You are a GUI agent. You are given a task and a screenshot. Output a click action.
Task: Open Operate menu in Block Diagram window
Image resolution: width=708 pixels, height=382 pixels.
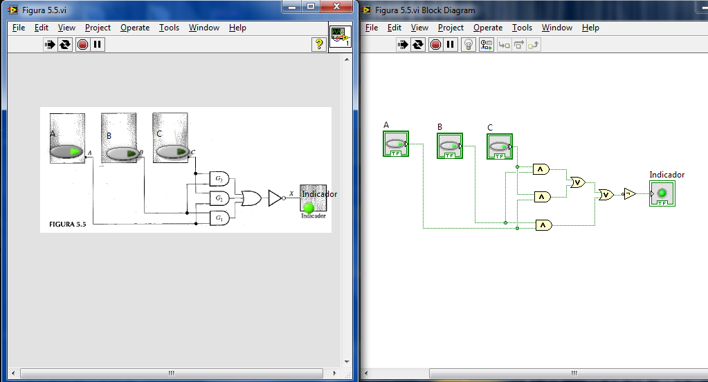[x=488, y=28]
